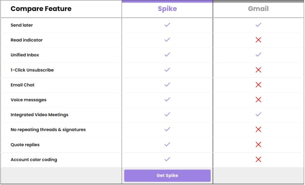The height and width of the screenshot is (185, 305).
Task: Select the Spike column header
Action: pos(167,8)
